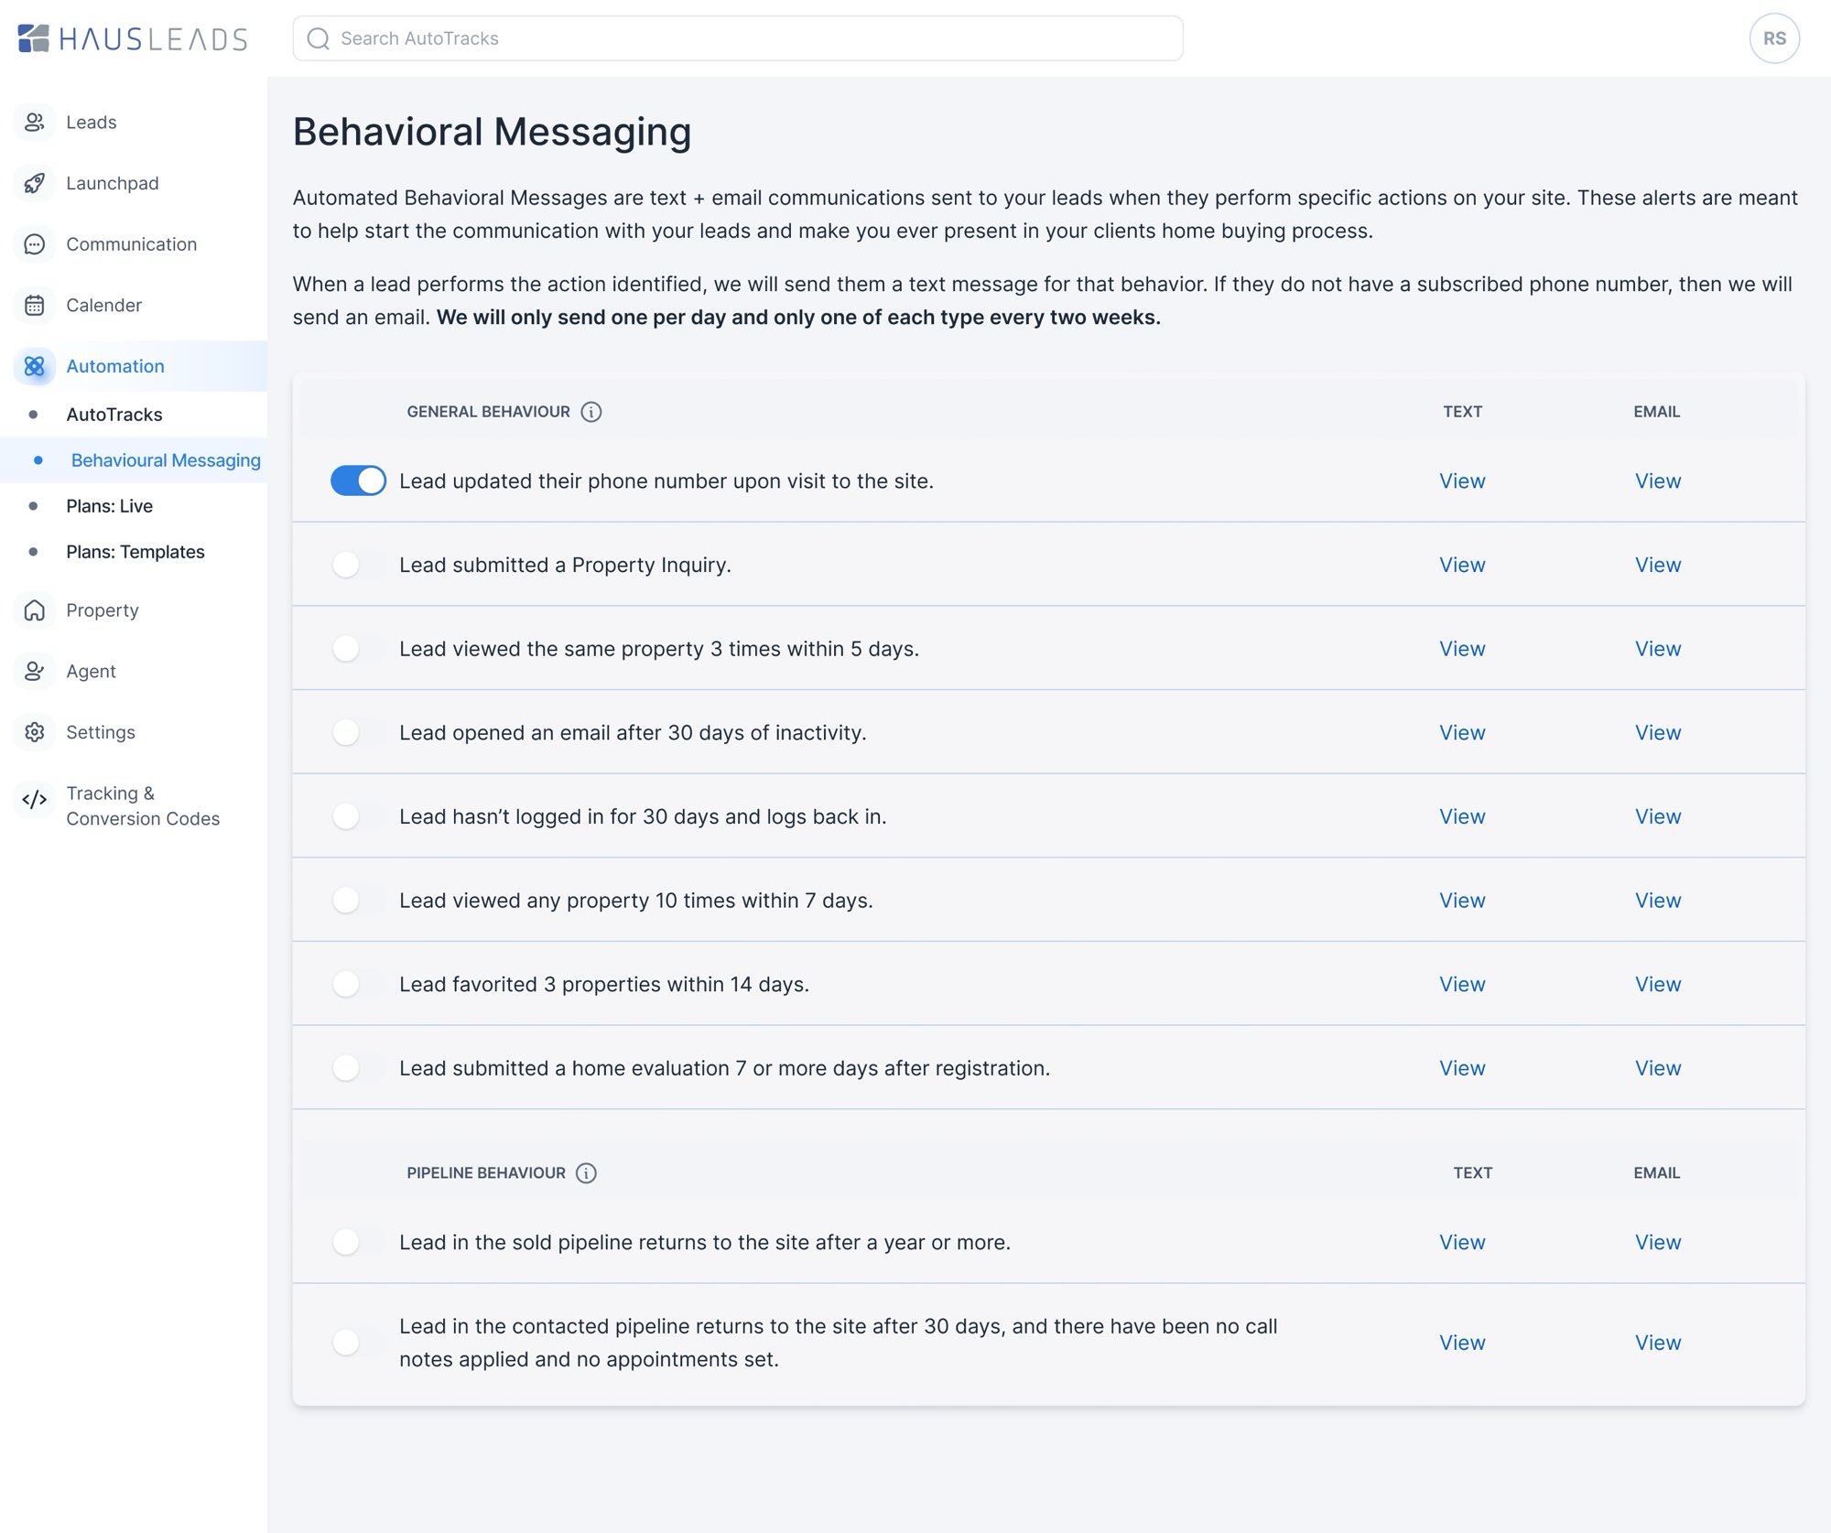Enable sold pipeline returns toggle
The height and width of the screenshot is (1533, 1831).
(358, 1242)
